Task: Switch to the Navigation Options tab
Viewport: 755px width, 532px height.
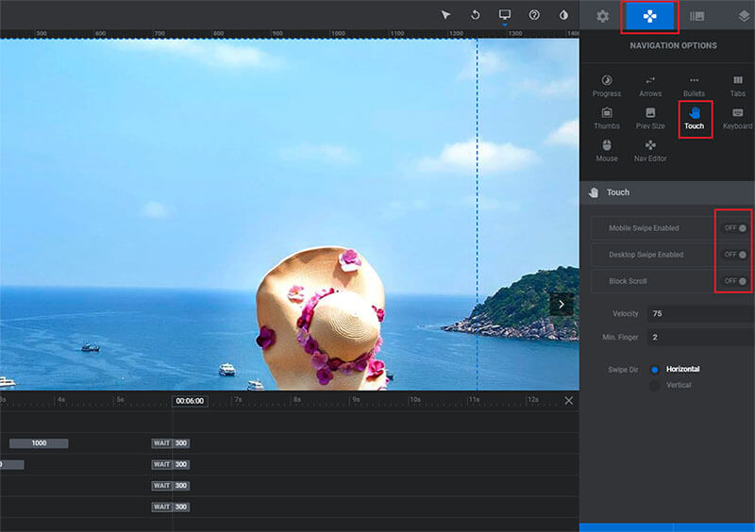Action: (649, 16)
